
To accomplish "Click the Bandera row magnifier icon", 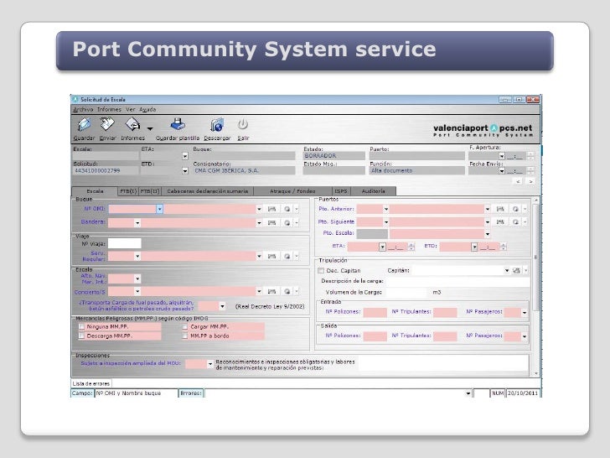I will coord(287,223).
